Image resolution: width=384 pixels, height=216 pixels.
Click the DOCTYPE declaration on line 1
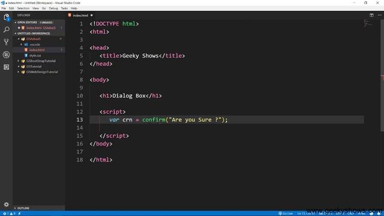(x=114, y=24)
